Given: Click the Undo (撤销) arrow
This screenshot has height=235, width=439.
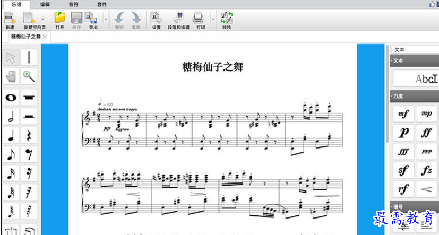Looking at the screenshot, I should coord(119,18).
